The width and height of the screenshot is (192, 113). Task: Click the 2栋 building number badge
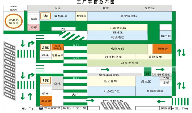45,48
